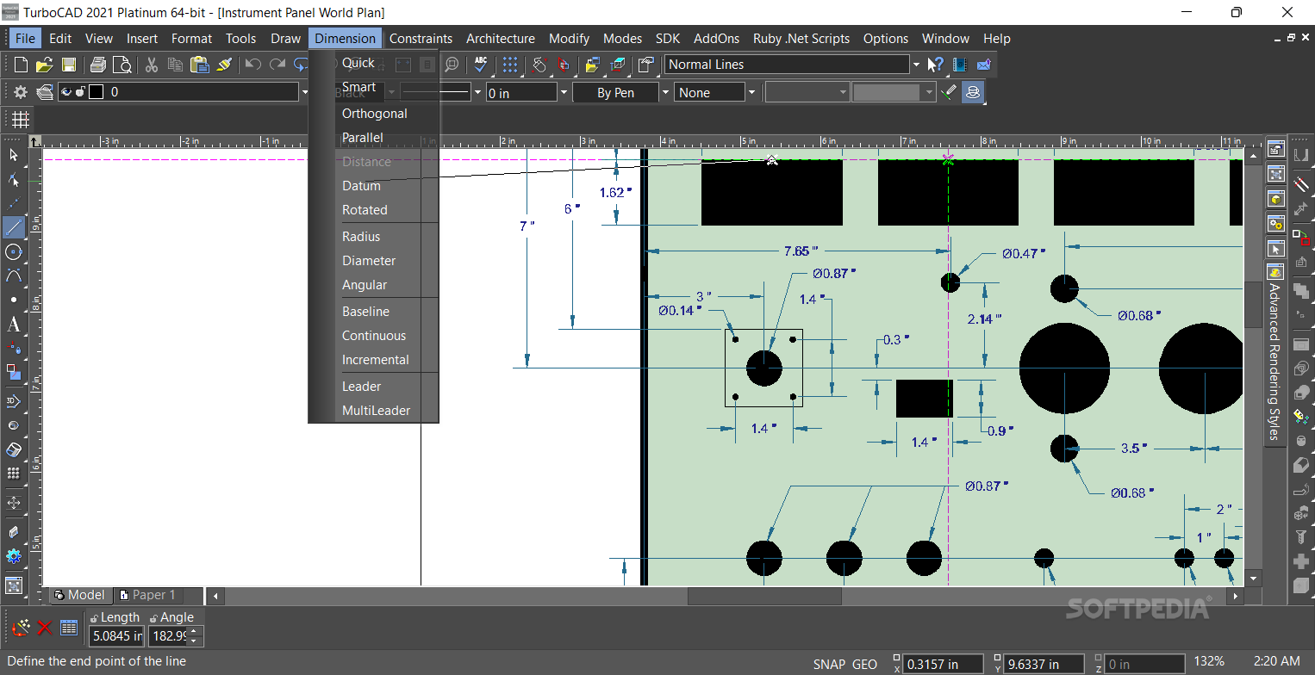
Task: Open a file using the folder icon
Action: tap(44, 65)
